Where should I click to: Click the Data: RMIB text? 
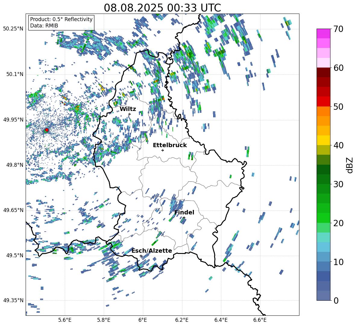pyautogui.click(x=44, y=26)
